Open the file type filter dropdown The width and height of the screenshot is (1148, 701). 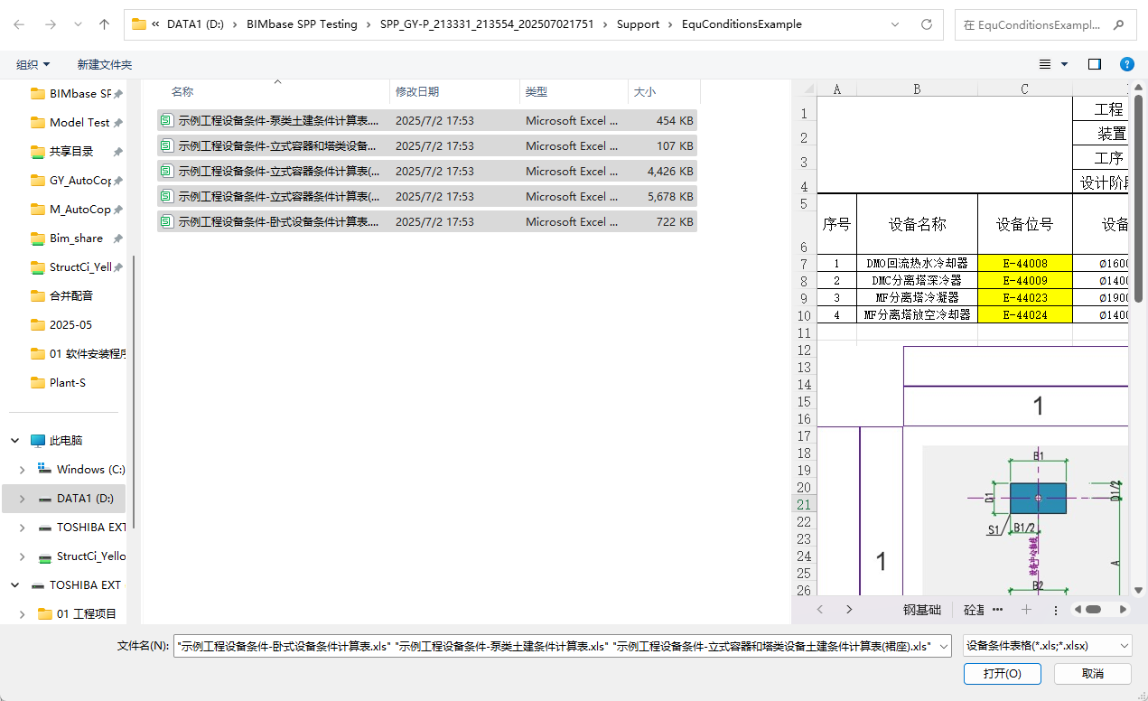pos(1047,646)
